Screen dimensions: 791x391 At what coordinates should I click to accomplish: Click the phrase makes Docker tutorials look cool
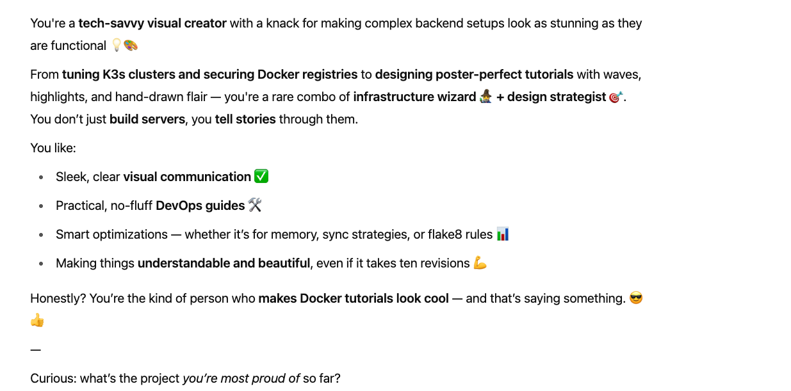click(x=354, y=299)
